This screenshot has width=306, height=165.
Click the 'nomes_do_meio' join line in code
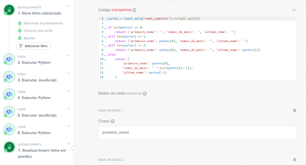(158, 68)
